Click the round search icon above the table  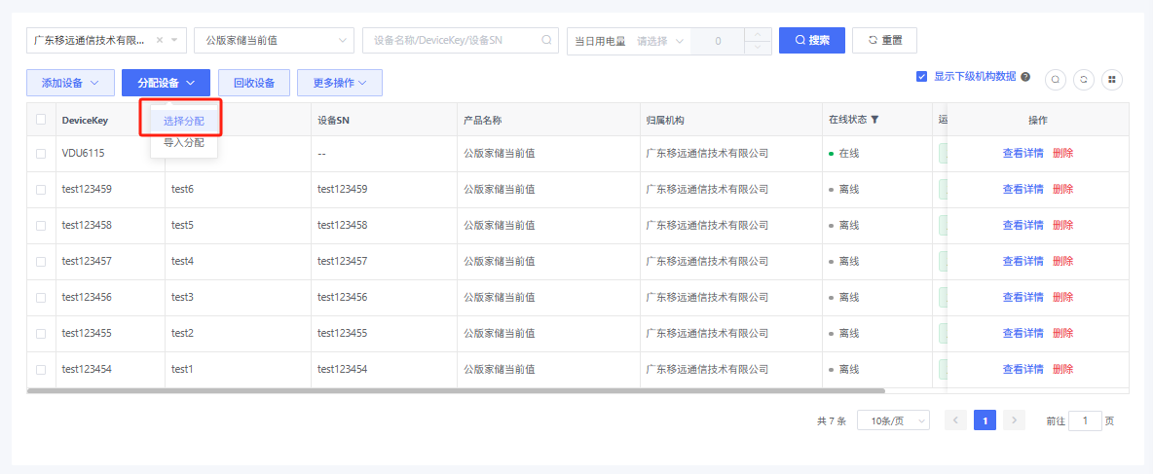point(1056,80)
